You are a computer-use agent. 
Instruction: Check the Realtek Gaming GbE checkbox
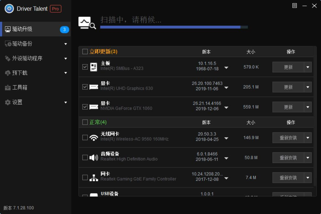pos(85,177)
